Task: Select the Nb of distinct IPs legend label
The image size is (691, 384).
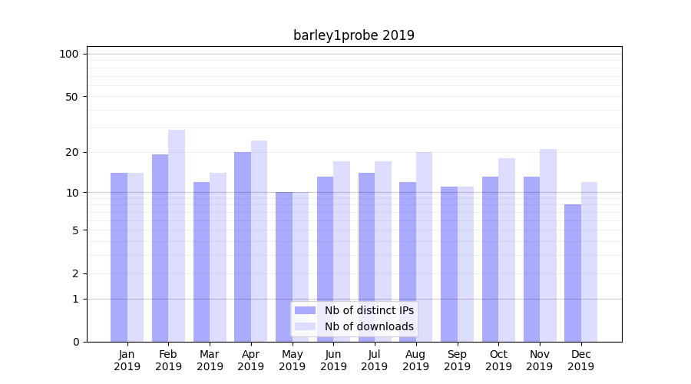Action: 369,310
